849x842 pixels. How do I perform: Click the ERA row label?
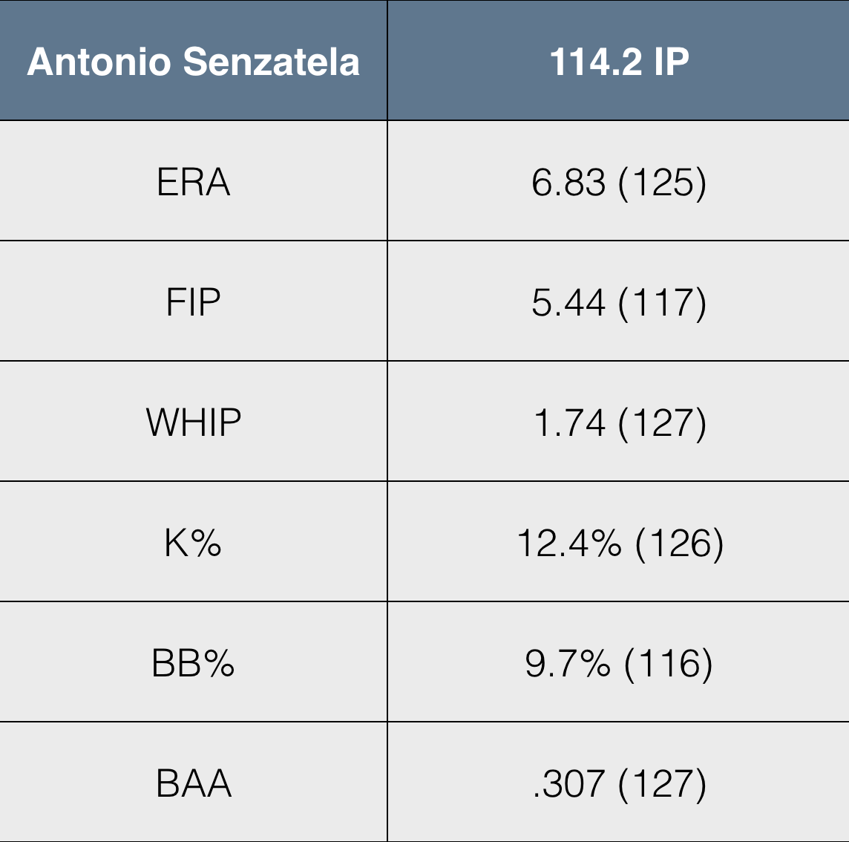[193, 182]
